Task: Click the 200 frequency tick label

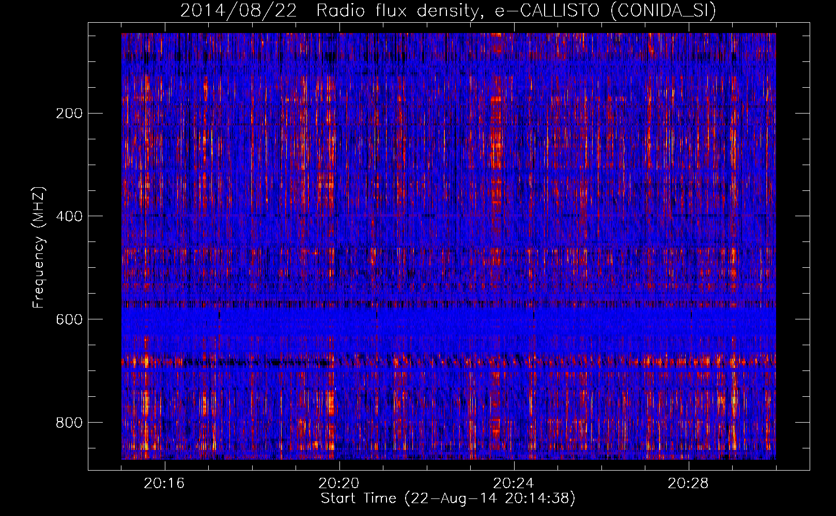Action: coord(69,113)
